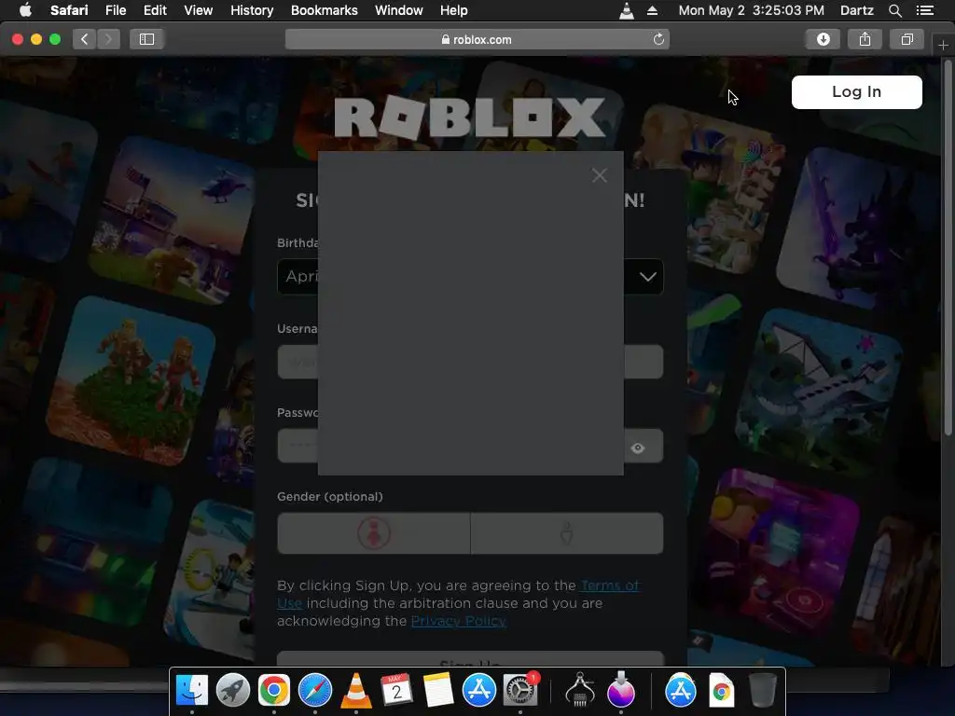This screenshot has height=716, width=955.
Task: Toggle the Safari sidebar button
Action: click(x=146, y=39)
